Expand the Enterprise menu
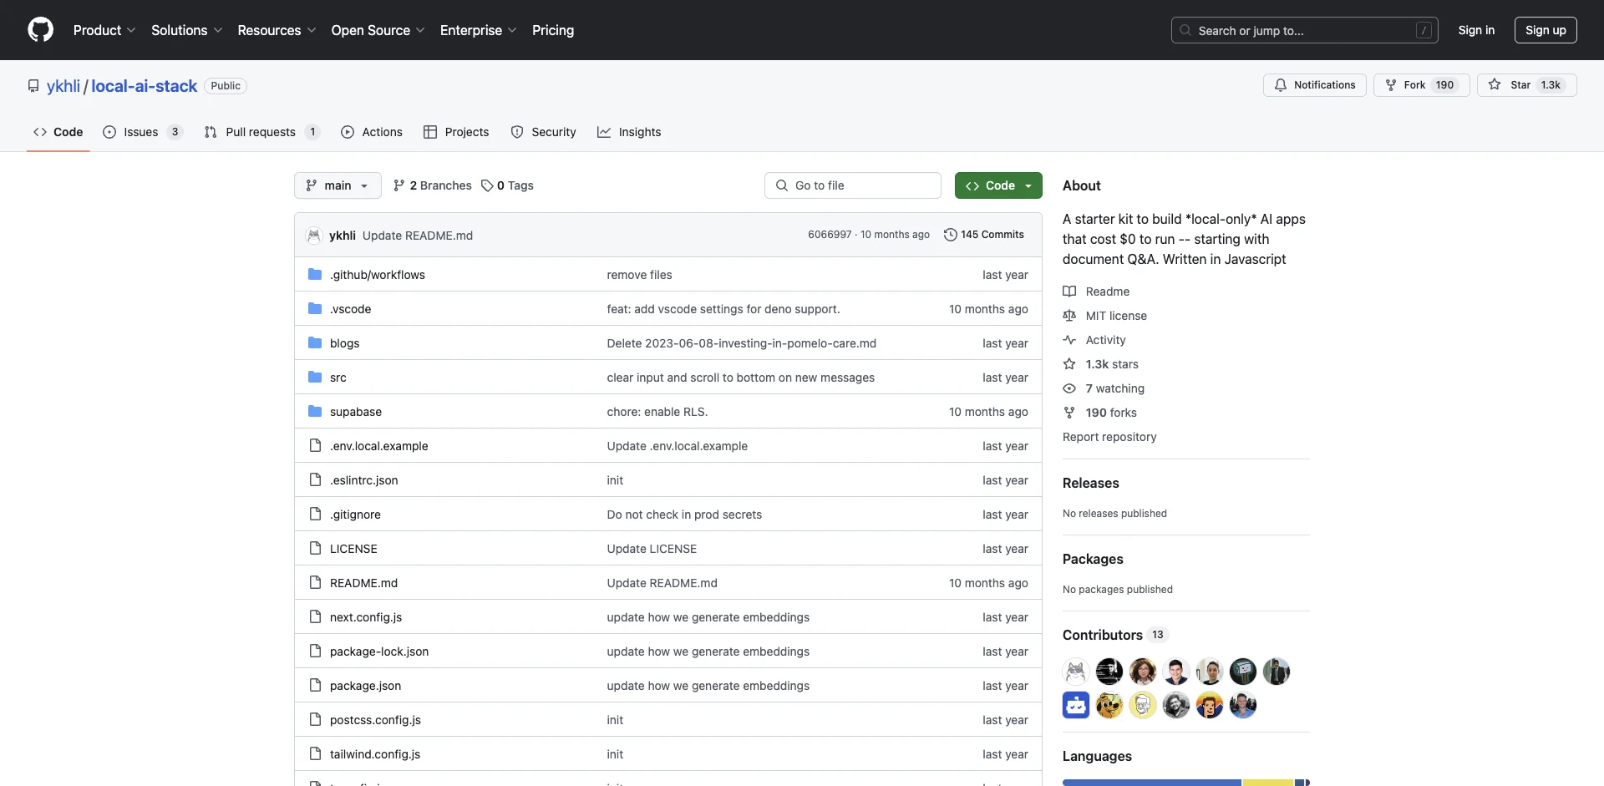Image resolution: width=1604 pixels, height=786 pixels. [x=479, y=30]
